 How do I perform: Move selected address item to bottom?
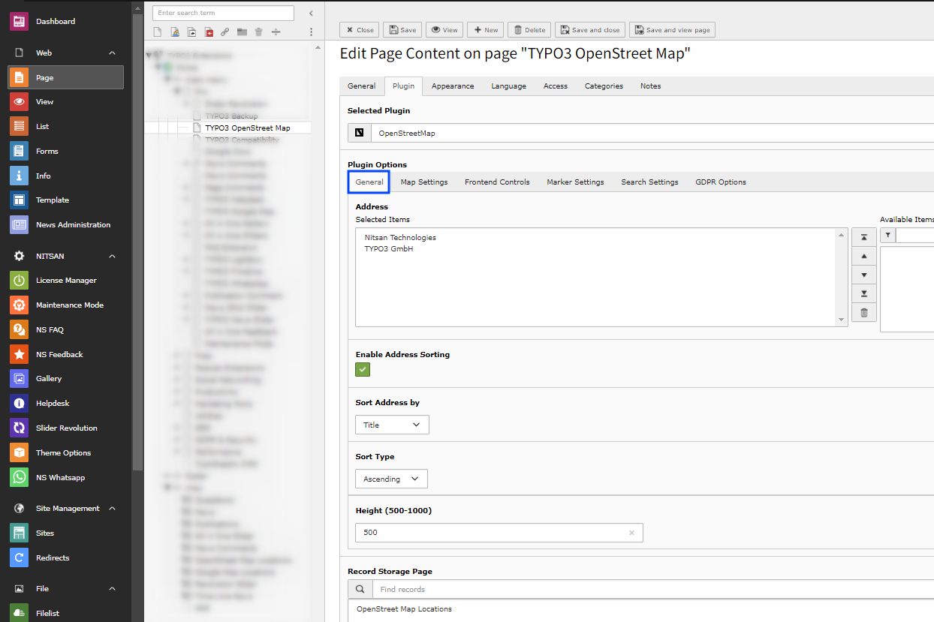(863, 293)
